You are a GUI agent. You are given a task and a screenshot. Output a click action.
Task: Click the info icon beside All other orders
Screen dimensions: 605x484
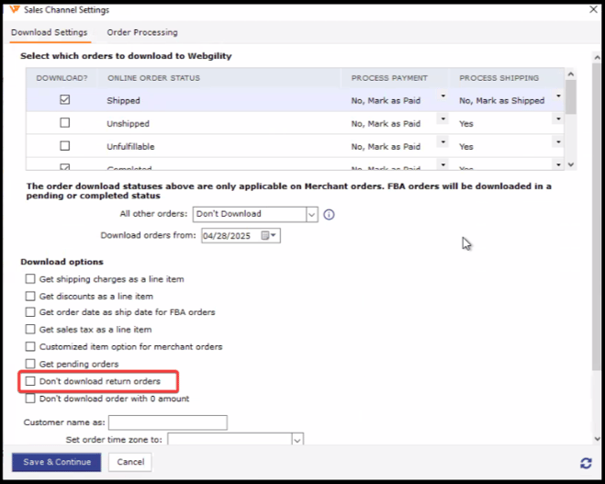(329, 215)
